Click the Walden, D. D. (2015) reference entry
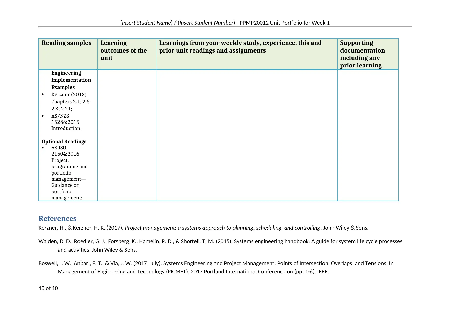Viewport: 450px width, 318px height. 220,245
